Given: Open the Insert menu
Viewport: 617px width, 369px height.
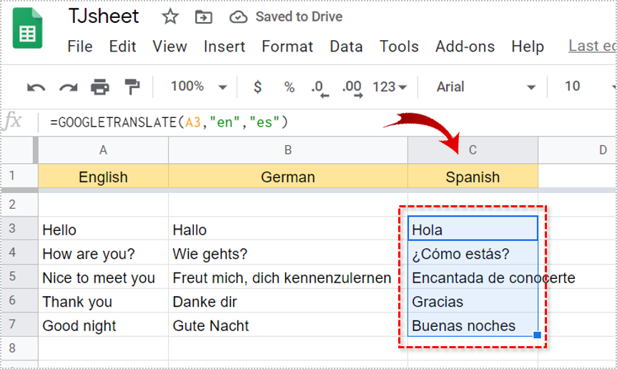Looking at the screenshot, I should click(x=224, y=46).
